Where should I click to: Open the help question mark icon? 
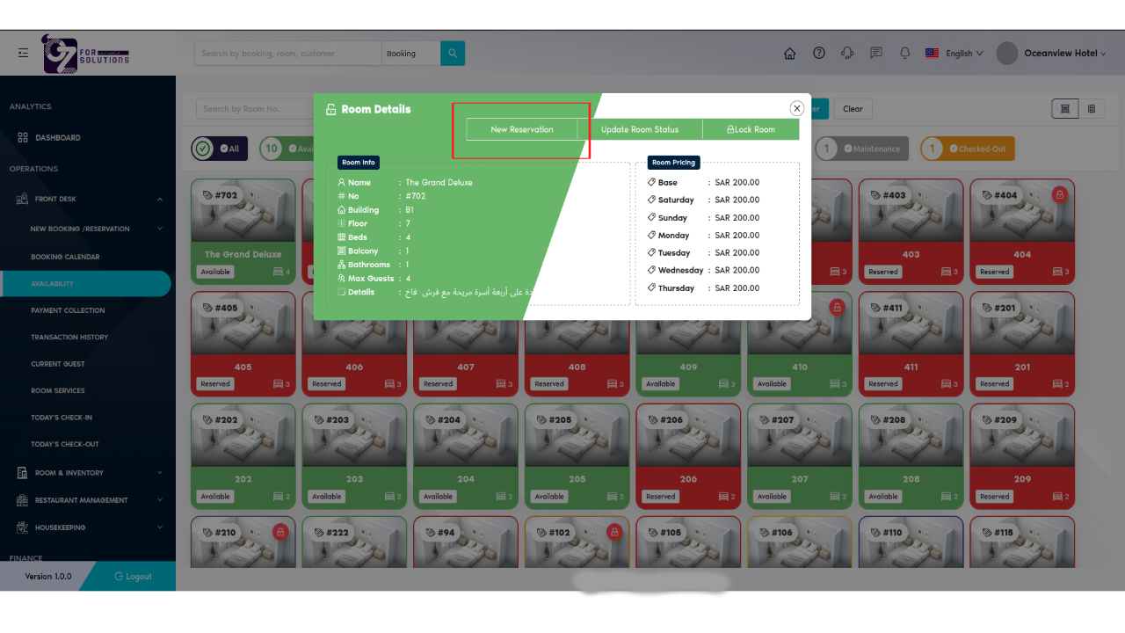click(x=819, y=54)
